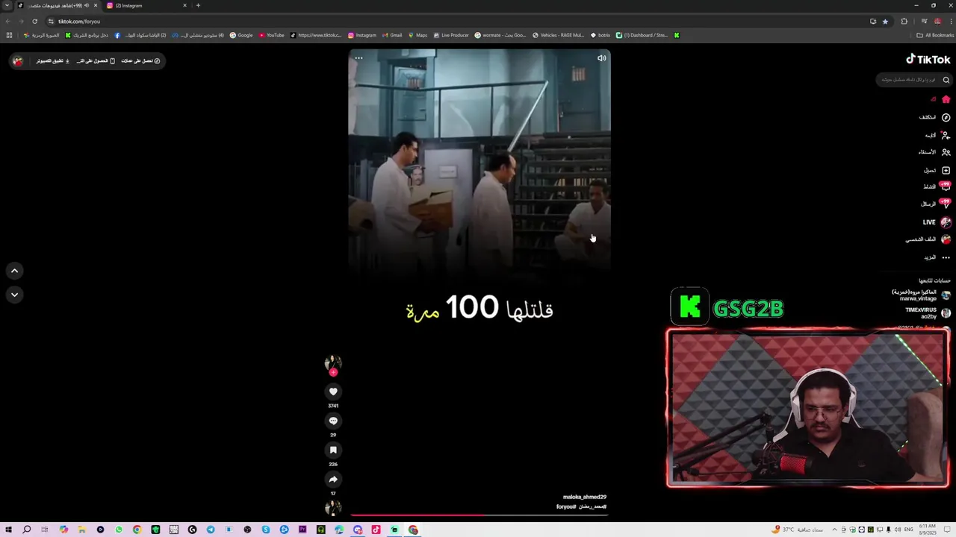This screenshot has height=537, width=956.
Task: Open the Instagram bookmark in bookmarks bar
Action: tap(362, 35)
